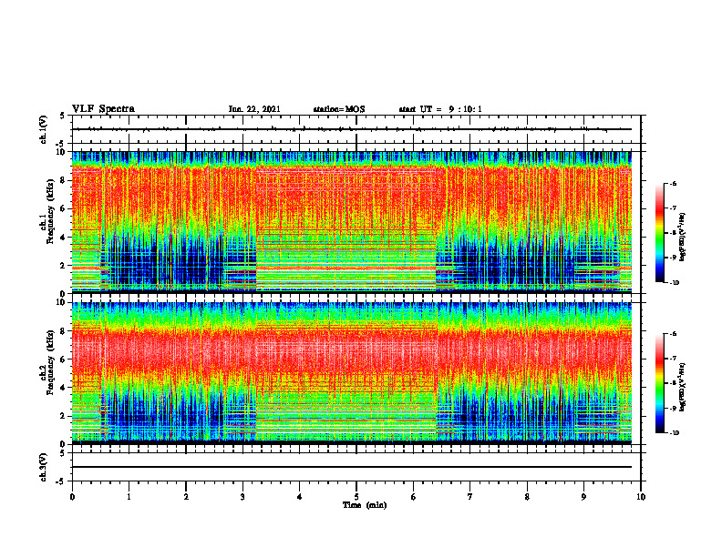Viewport: 722px width, 557px height.
Task: Click the '4' kHz tick on ch.1 frequency axis
Action: click(63, 238)
